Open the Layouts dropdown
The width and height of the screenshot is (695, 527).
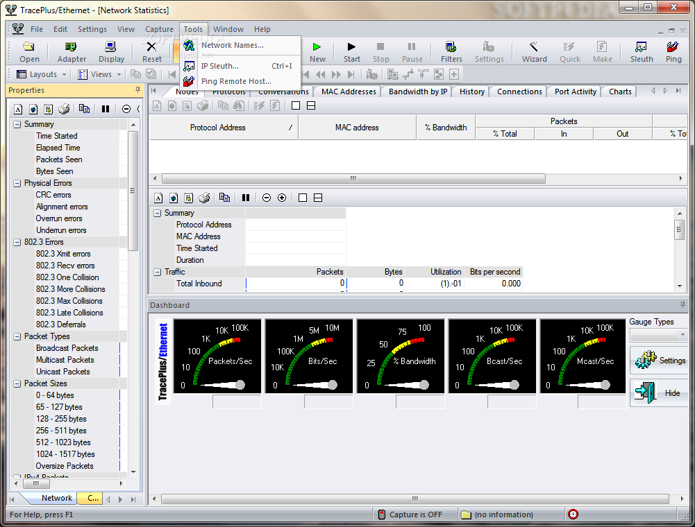41,74
